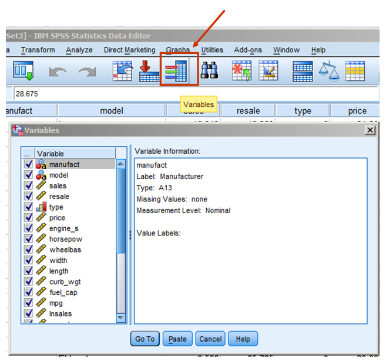This screenshot has width=386, height=361.
Task: Toggle the sales variable checkbox
Action: 29,185
